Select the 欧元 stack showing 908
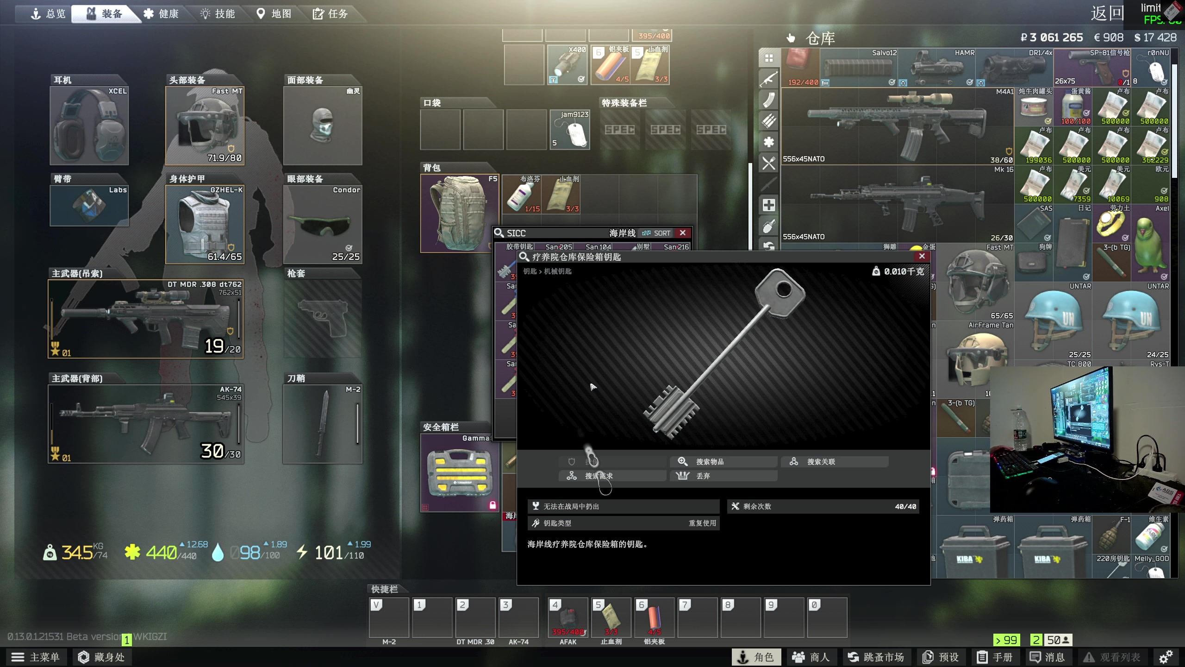1185x667 pixels. (1151, 184)
